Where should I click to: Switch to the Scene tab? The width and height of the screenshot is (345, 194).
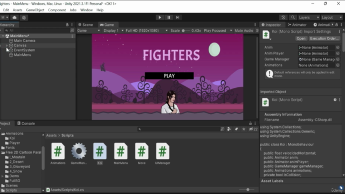86,25
